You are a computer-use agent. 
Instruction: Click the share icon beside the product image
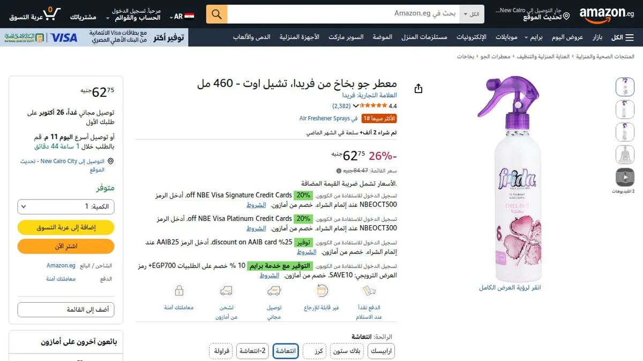tap(418, 88)
